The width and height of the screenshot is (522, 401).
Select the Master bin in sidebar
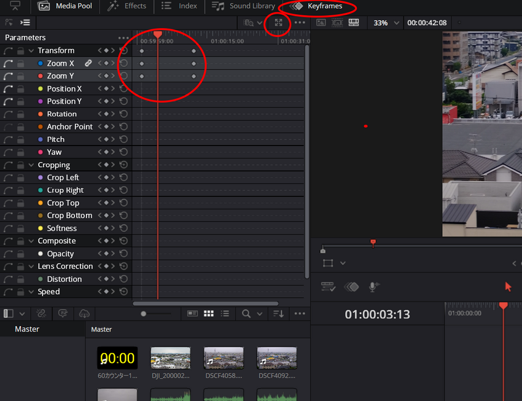click(27, 329)
